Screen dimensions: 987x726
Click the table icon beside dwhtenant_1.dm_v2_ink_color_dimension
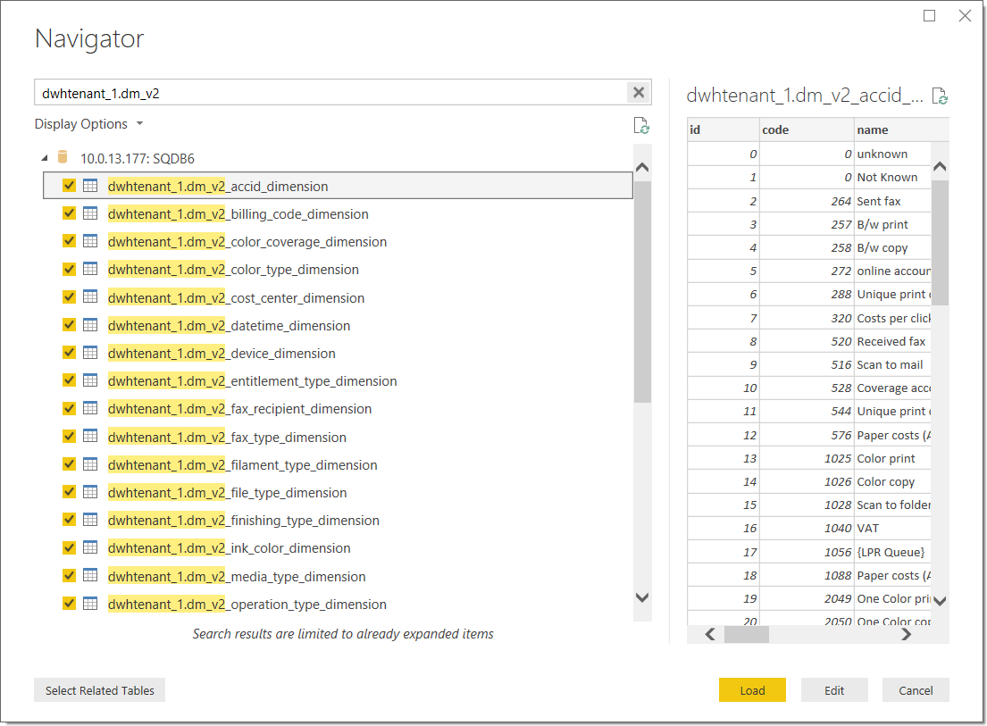pyautogui.click(x=90, y=547)
